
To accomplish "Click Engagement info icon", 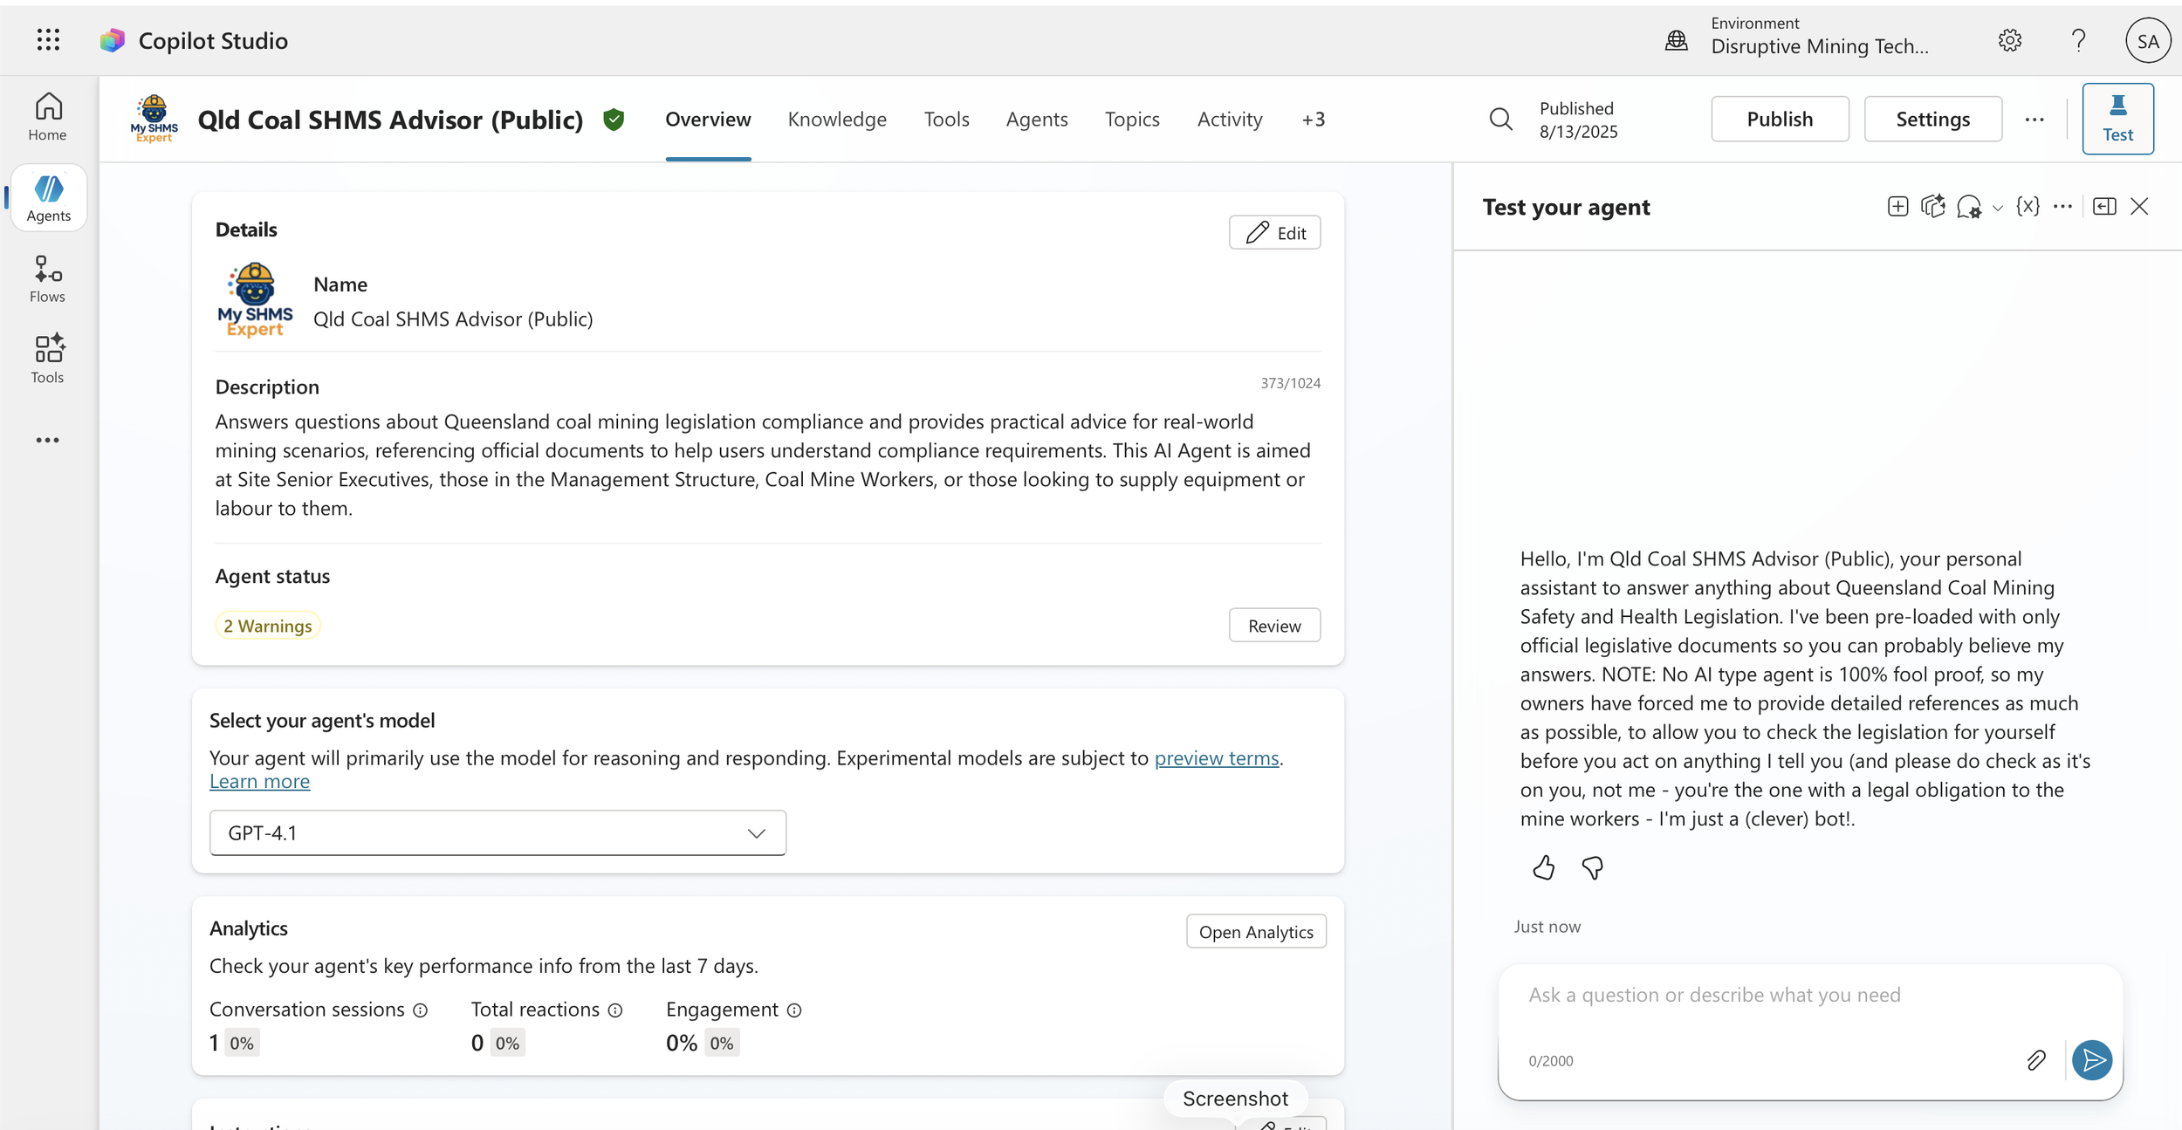I will [x=794, y=1010].
